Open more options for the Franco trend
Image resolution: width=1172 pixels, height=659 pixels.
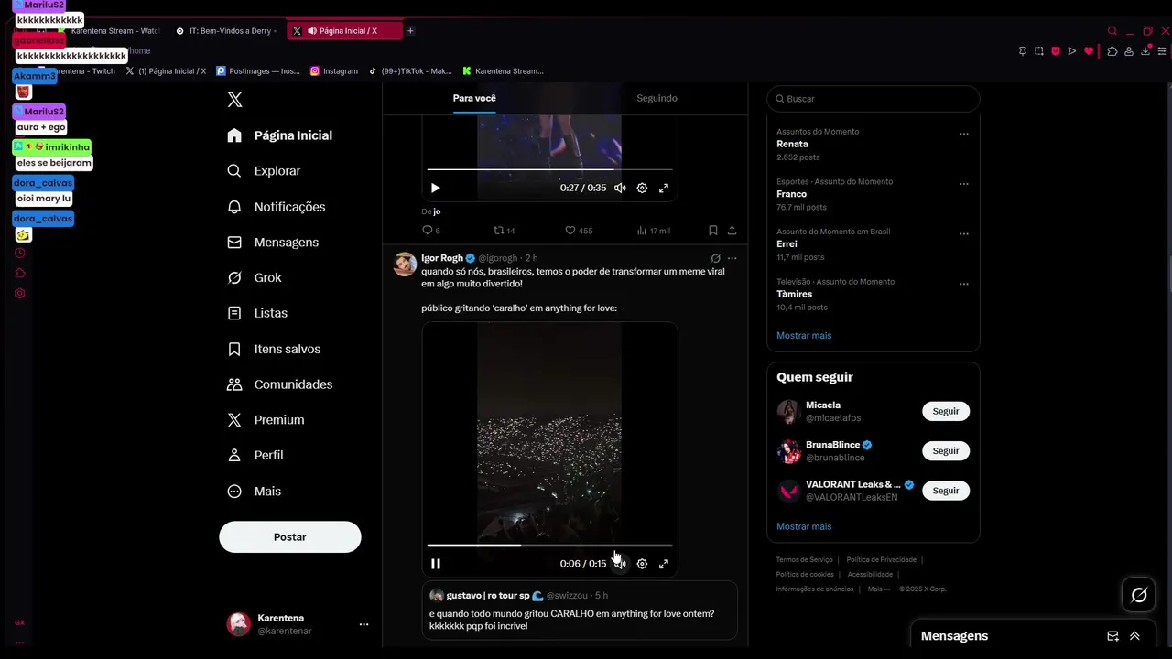tap(963, 184)
